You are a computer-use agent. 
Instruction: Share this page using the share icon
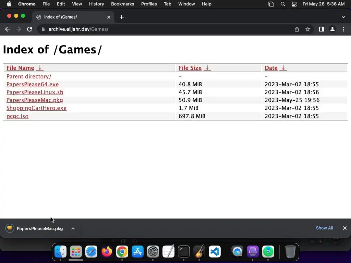(297, 29)
